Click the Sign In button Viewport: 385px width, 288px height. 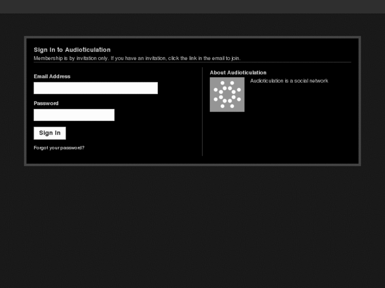[50, 133]
